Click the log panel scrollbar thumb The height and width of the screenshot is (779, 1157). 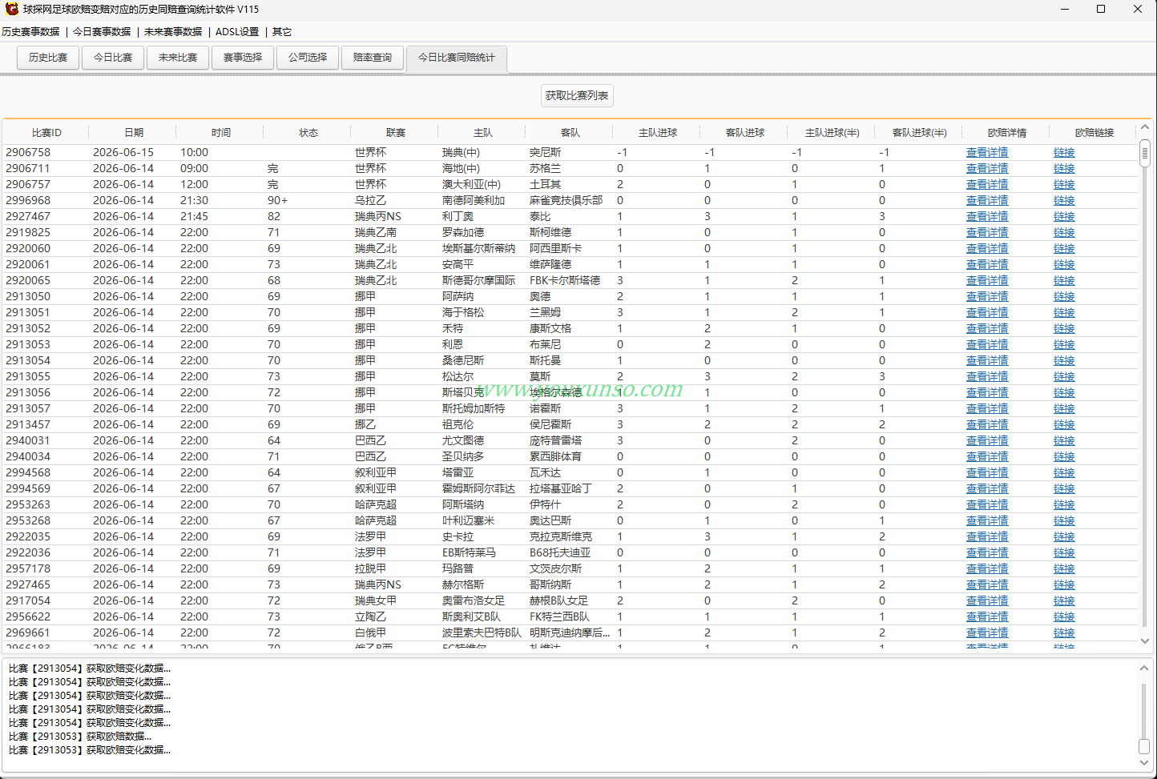[1144, 746]
